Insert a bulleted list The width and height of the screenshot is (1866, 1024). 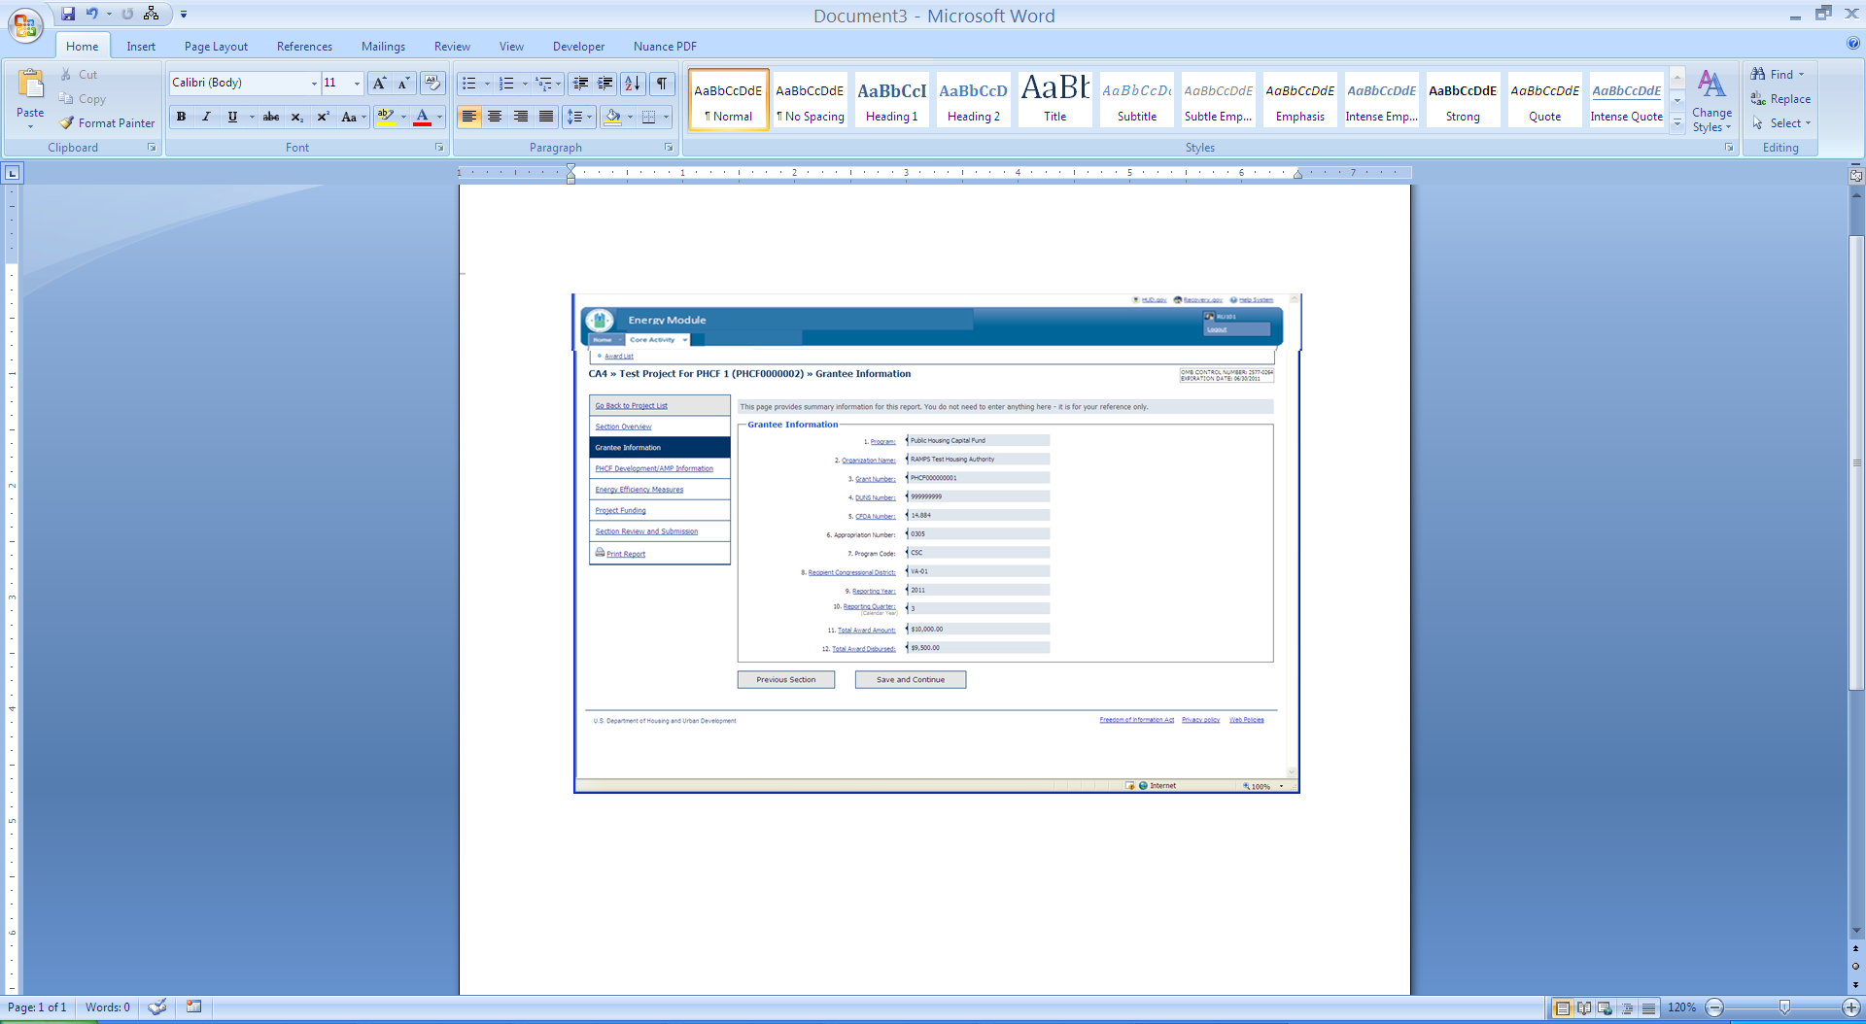[469, 83]
